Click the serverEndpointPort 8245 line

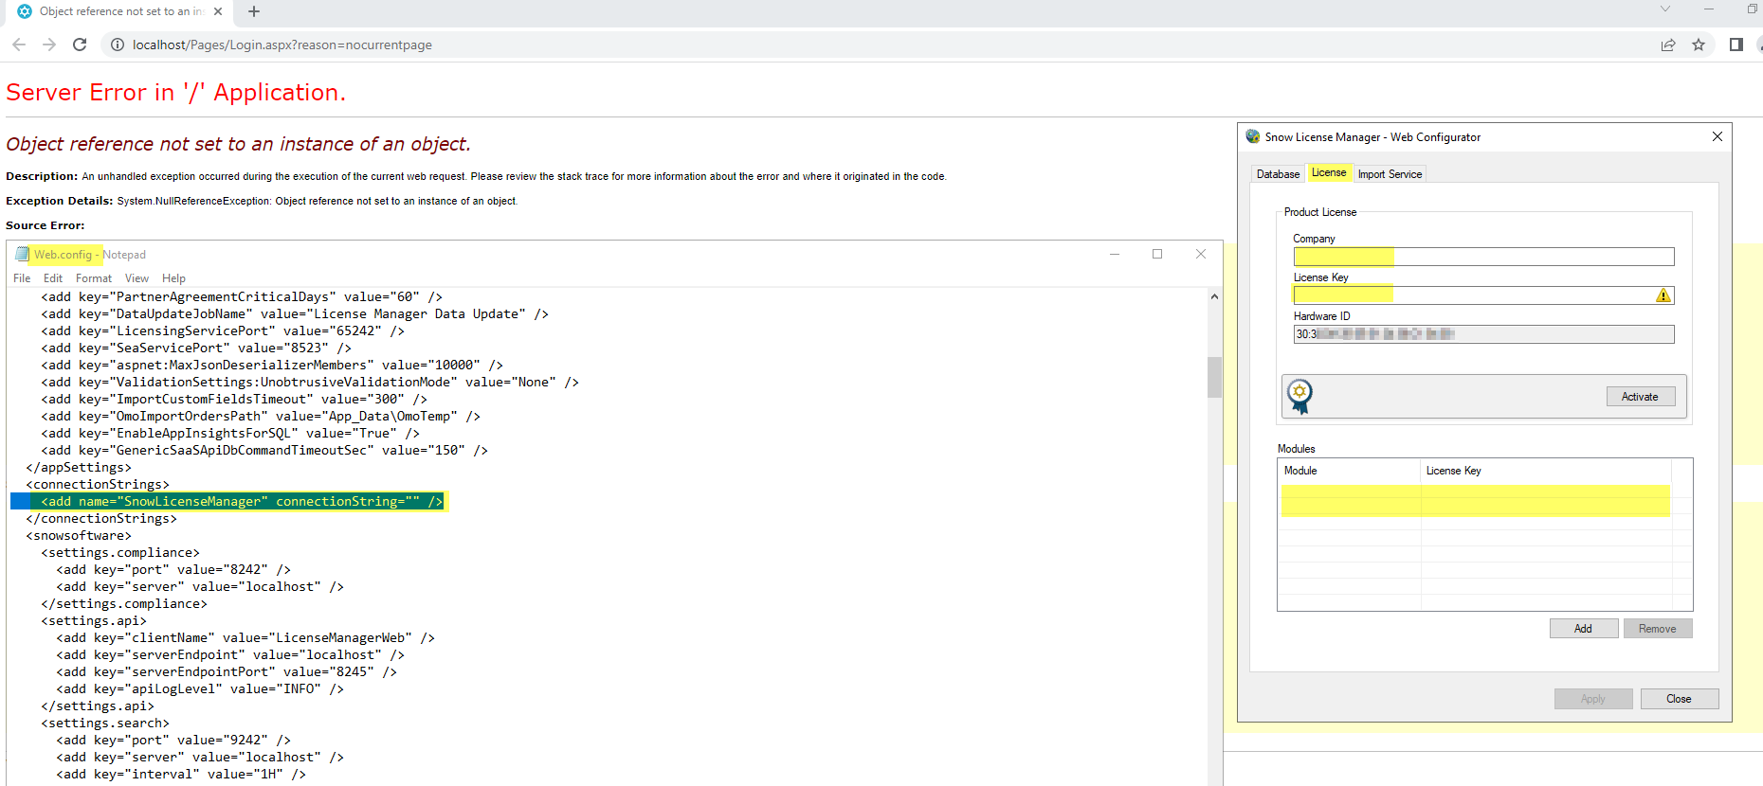227,672
